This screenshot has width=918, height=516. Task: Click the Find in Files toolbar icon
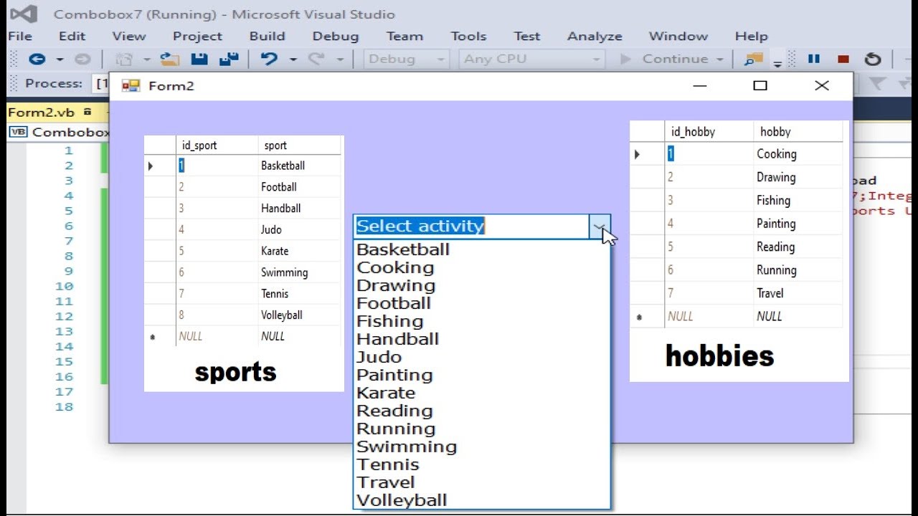pos(753,59)
